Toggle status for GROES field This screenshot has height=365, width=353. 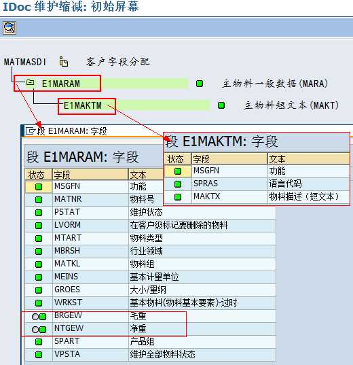click(39, 290)
